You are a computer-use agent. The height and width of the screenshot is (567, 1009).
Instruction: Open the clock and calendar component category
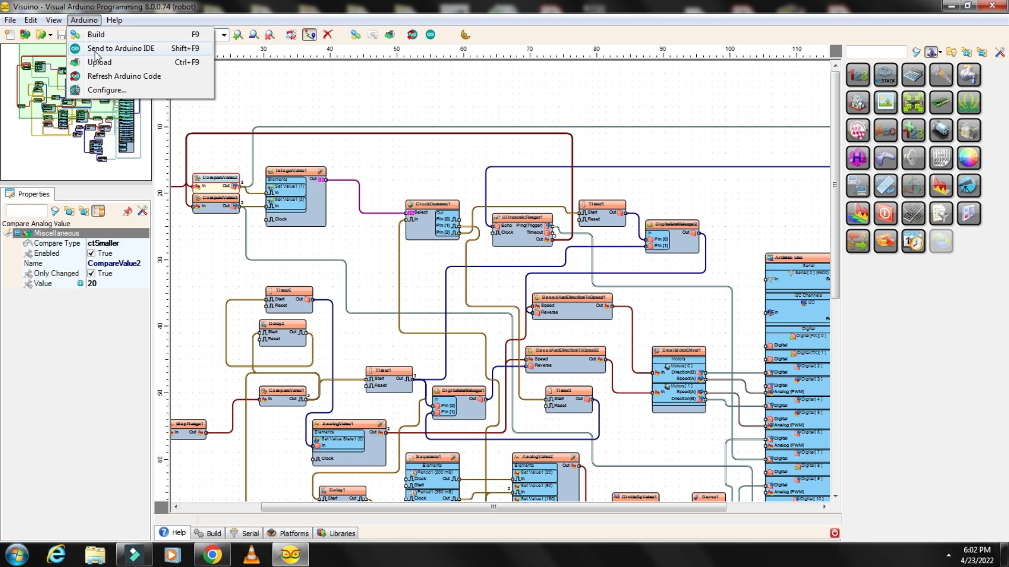(913, 241)
